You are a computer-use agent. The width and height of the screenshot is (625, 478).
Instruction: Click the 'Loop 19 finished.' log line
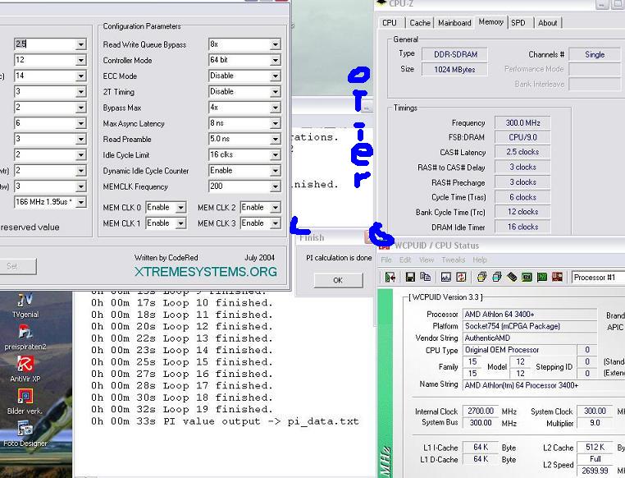click(182, 409)
